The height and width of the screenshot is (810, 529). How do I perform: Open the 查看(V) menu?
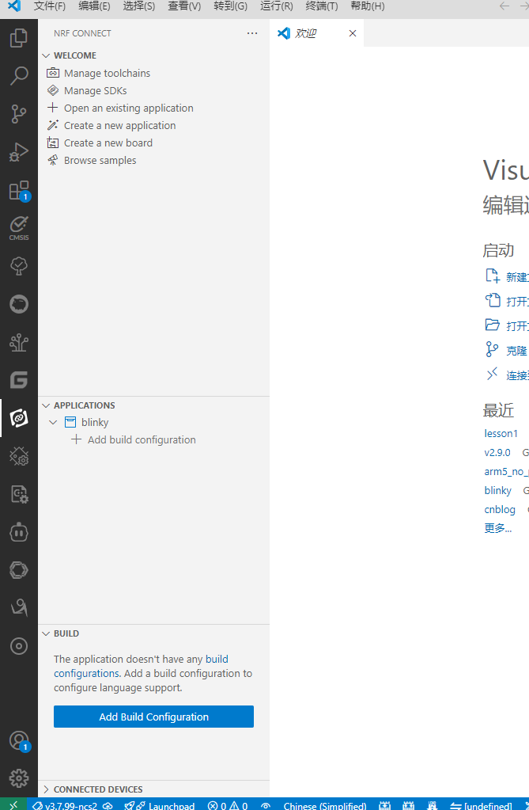pos(184,6)
